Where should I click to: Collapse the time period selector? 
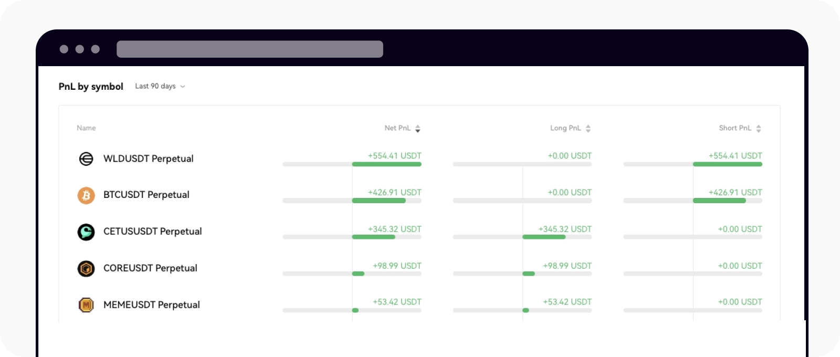182,87
